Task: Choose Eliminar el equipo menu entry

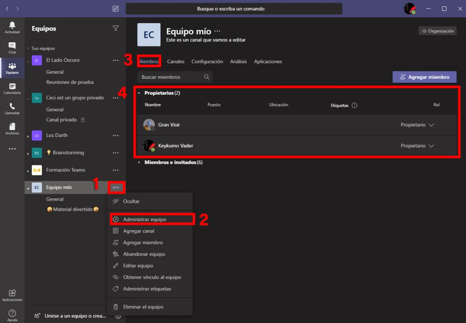Action: [143, 307]
